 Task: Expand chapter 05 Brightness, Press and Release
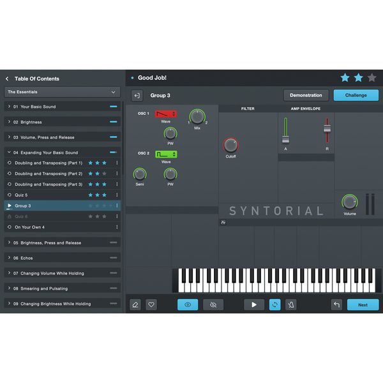coord(63,243)
